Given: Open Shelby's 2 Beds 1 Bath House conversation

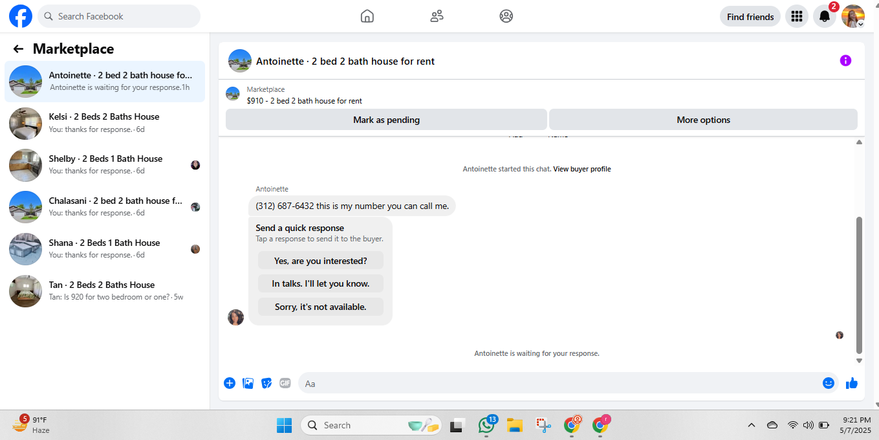Looking at the screenshot, I should pyautogui.click(x=105, y=165).
